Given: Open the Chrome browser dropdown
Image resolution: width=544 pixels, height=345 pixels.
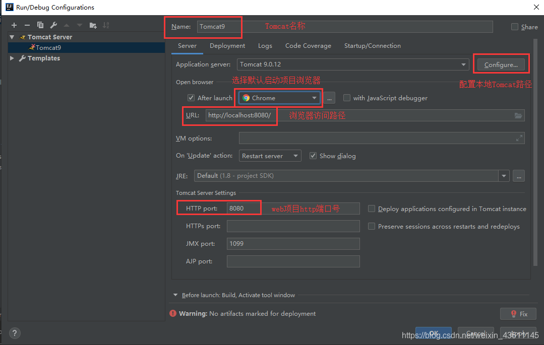Looking at the screenshot, I should [x=280, y=98].
